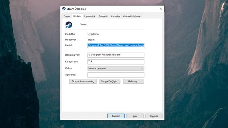Go to the Güvenlik tab
Image resolution: width=228 pixels, height=128 pixels.
pos(103,17)
